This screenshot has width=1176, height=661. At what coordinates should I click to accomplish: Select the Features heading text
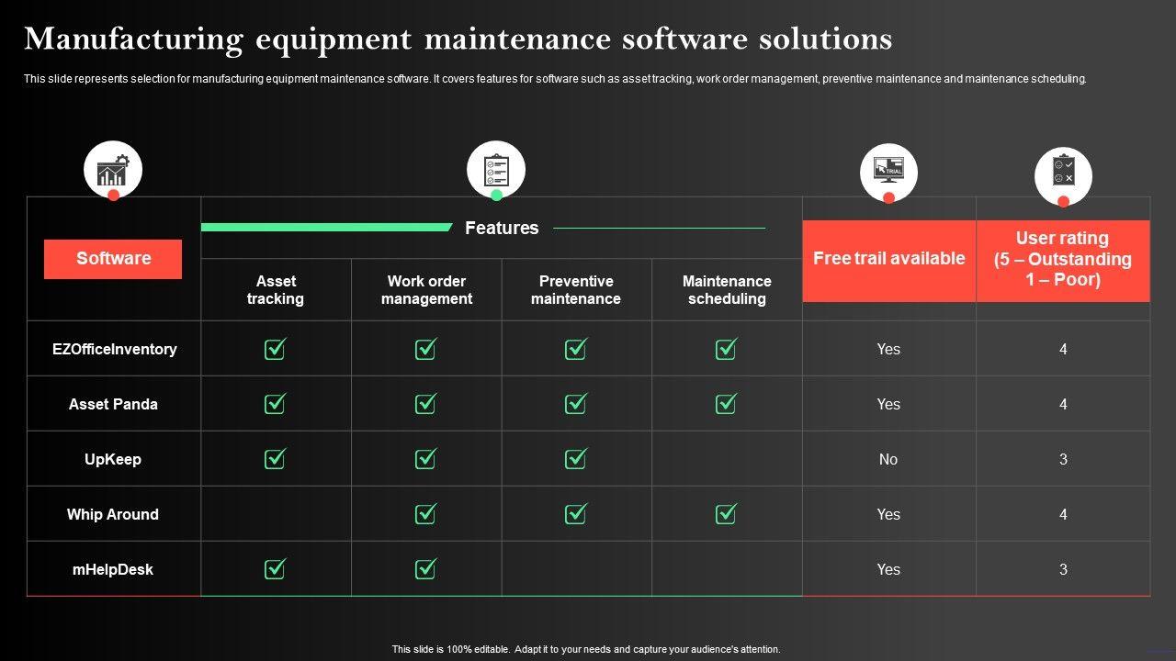coord(502,228)
